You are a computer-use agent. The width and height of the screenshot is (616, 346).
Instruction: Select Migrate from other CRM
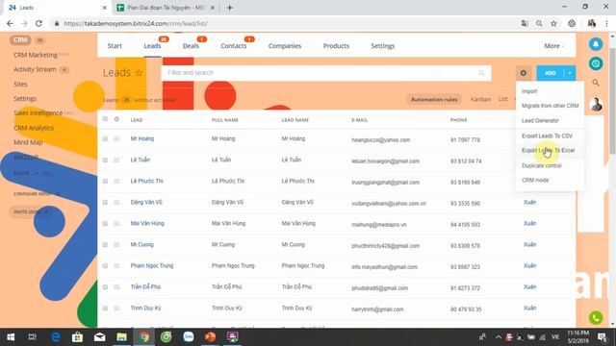[x=550, y=106]
